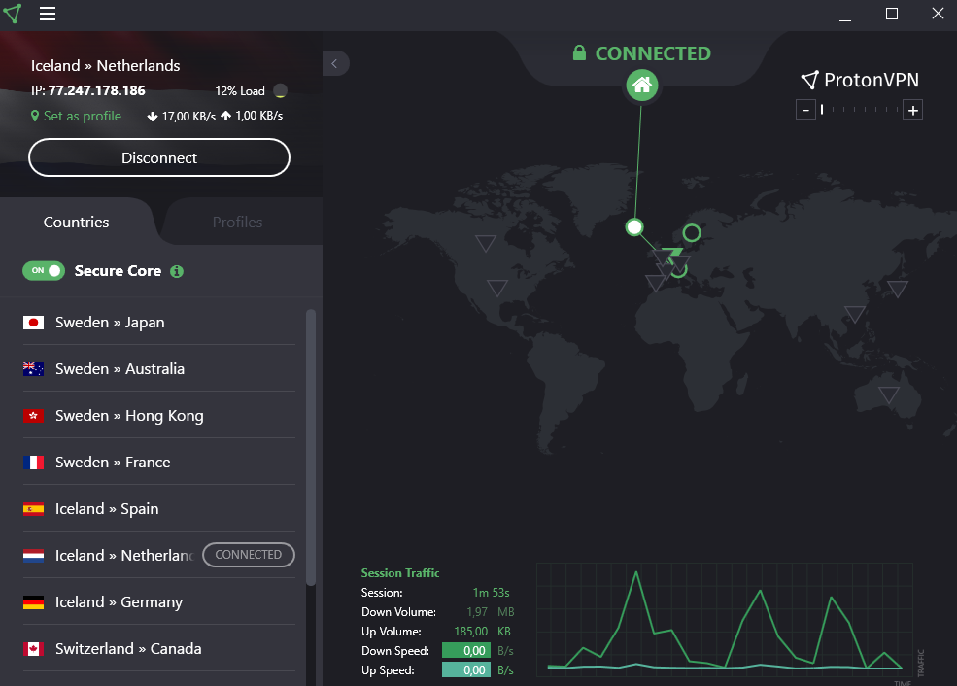Select the Sweden » Hong Kong server
The height and width of the screenshot is (686, 957).
tap(129, 416)
